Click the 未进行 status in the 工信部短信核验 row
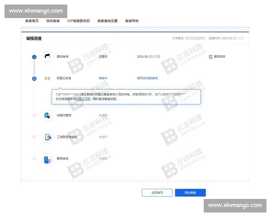Viewport: 271px width, 217px height. coord(103,137)
